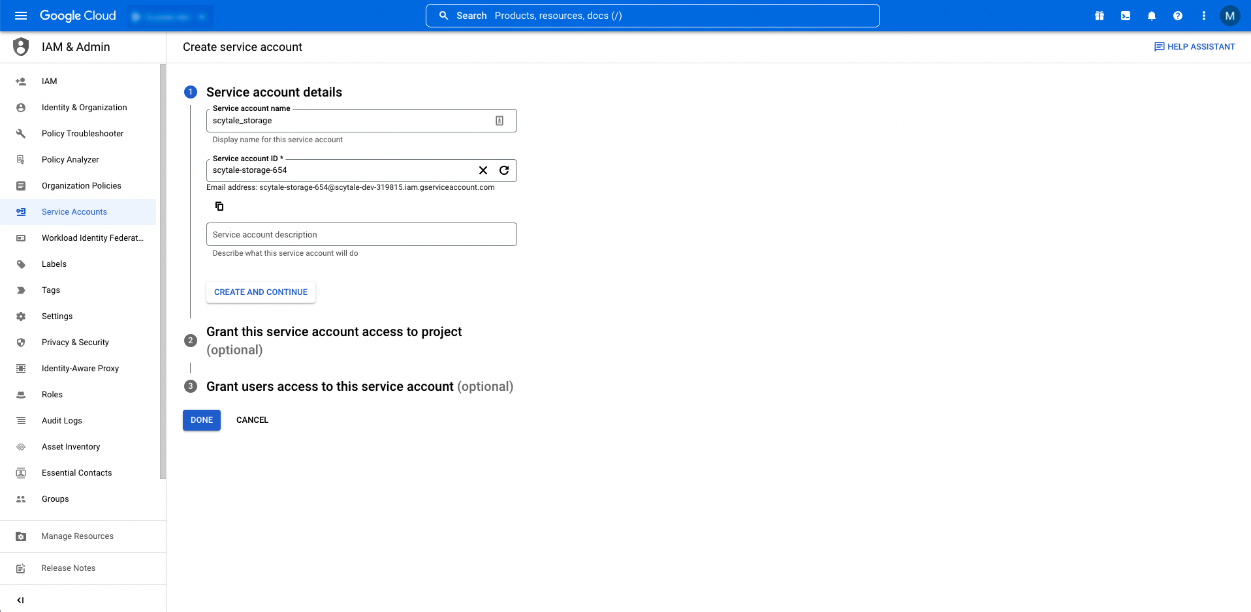
Task: Click the Service account description field
Action: (361, 234)
